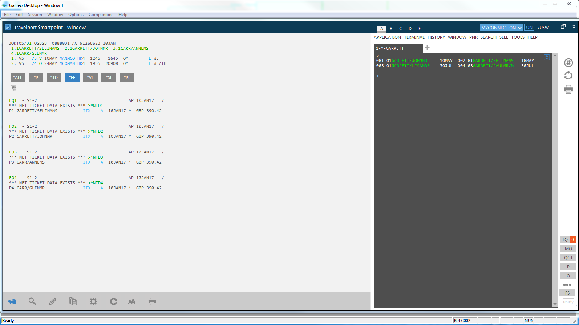Click the three-dots more icon above FS
The width and height of the screenshot is (579, 325).
(x=567, y=285)
